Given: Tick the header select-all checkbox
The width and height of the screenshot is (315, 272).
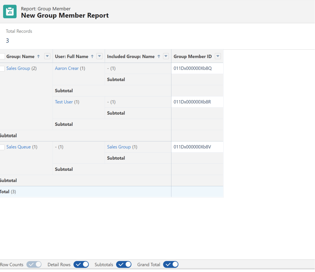Looking at the screenshot, I should (2, 56).
